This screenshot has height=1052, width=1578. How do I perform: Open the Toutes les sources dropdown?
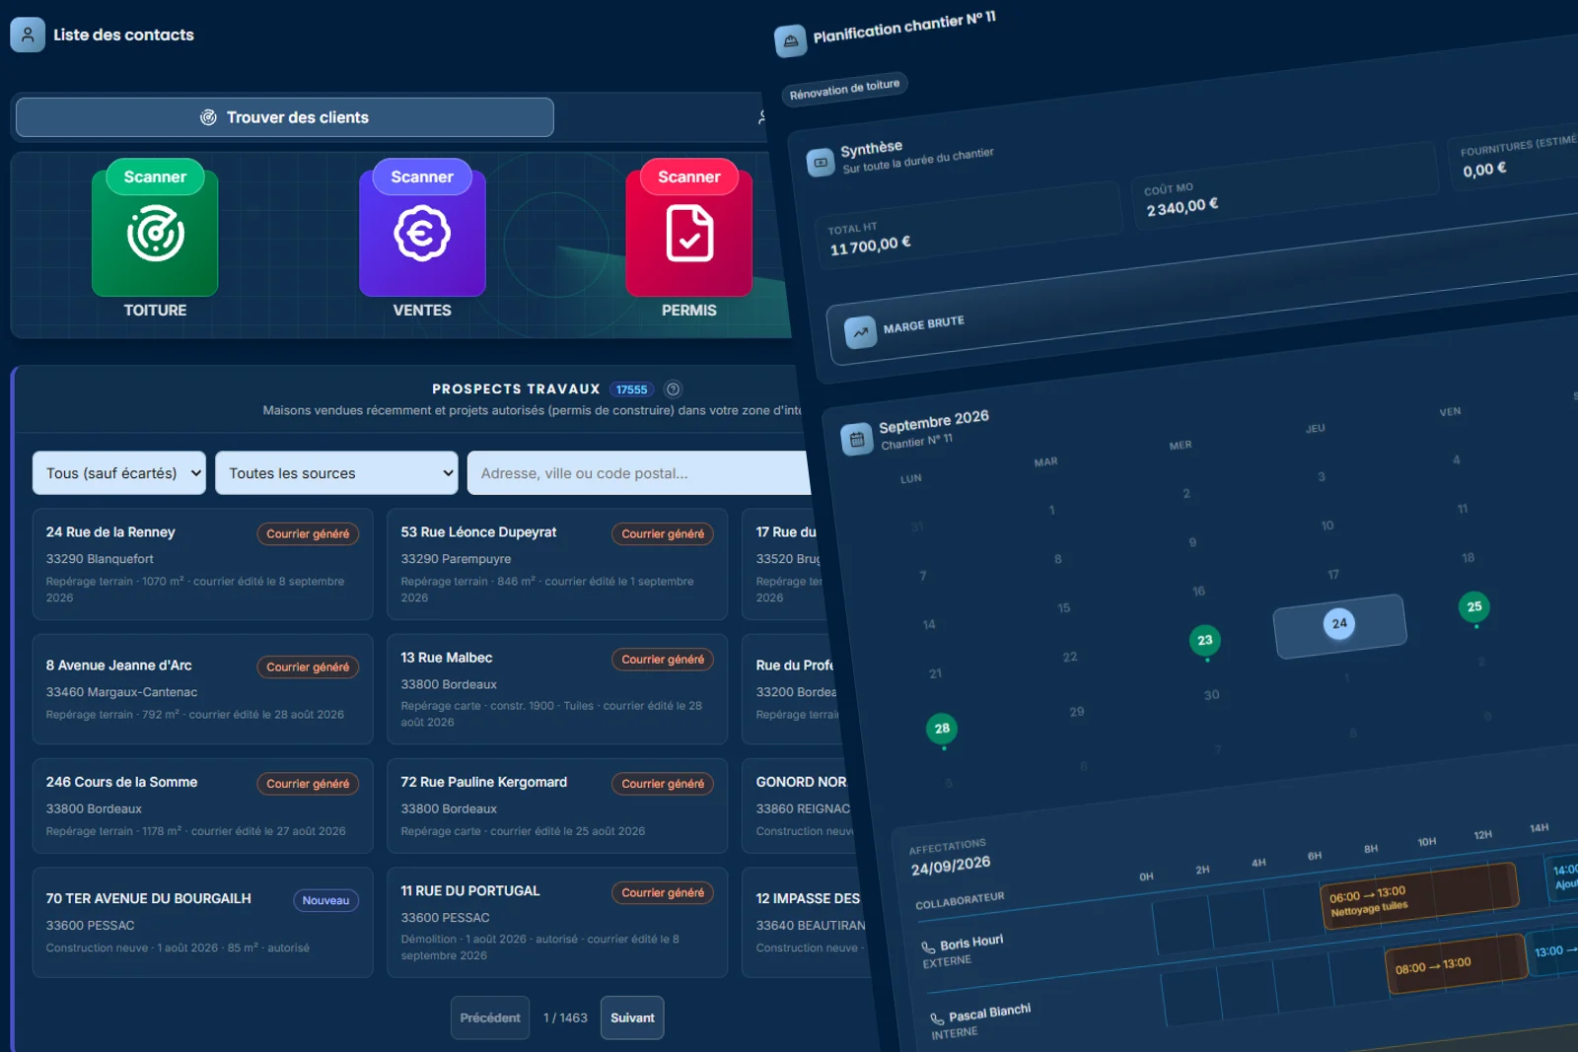[336, 473]
